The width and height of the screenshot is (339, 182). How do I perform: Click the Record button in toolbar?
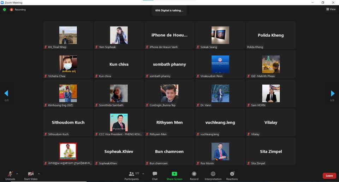pos(194,175)
